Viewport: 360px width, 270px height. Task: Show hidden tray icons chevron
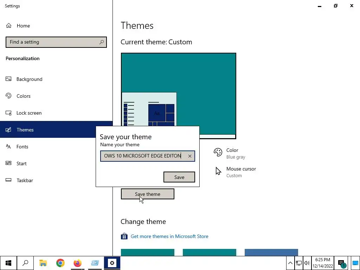pyautogui.click(x=290, y=263)
